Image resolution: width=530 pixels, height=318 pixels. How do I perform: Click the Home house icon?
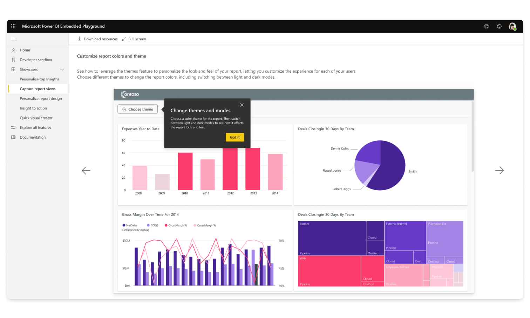coord(13,50)
